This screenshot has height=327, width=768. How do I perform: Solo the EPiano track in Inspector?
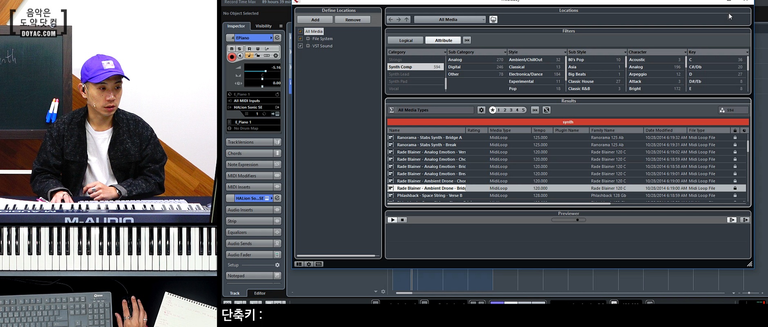239,49
